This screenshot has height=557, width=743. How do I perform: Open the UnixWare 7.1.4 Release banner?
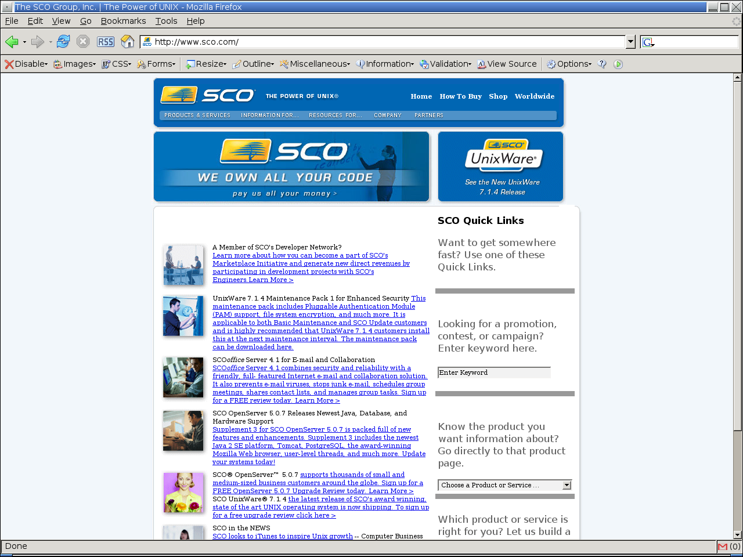(501, 167)
